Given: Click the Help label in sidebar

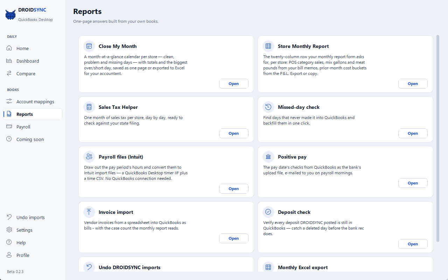Looking at the screenshot, I should click(x=21, y=243).
